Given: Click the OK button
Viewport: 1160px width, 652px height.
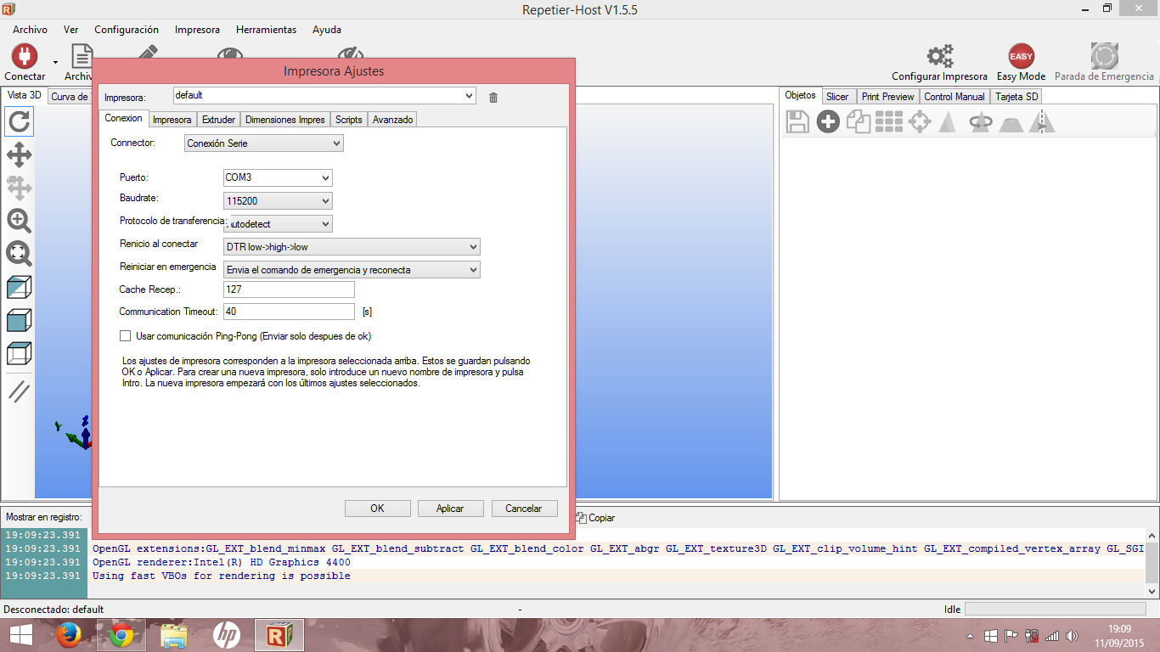Looking at the screenshot, I should tap(378, 509).
